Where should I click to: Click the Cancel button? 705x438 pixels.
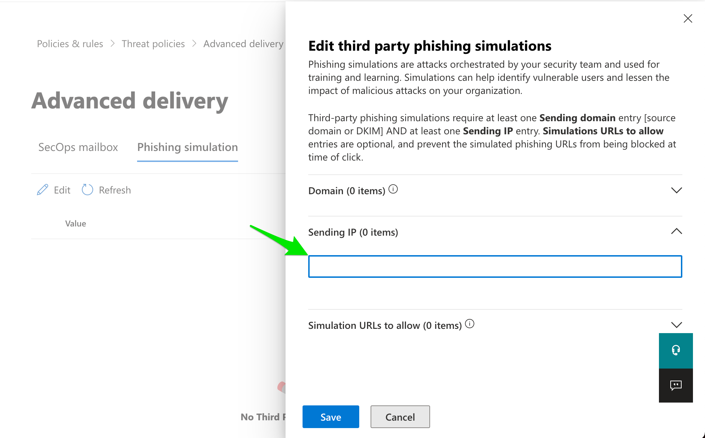click(400, 417)
